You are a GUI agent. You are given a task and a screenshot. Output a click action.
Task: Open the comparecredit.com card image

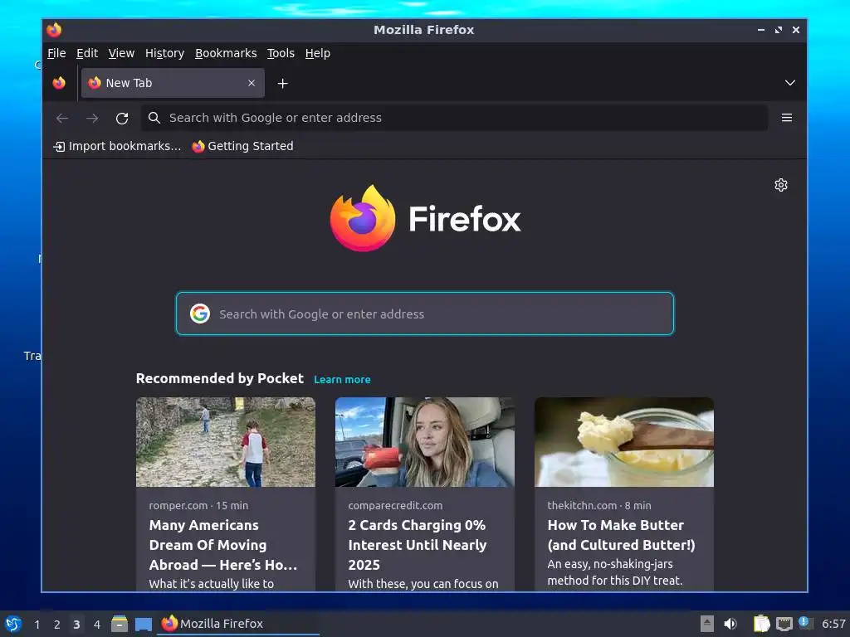tap(424, 442)
